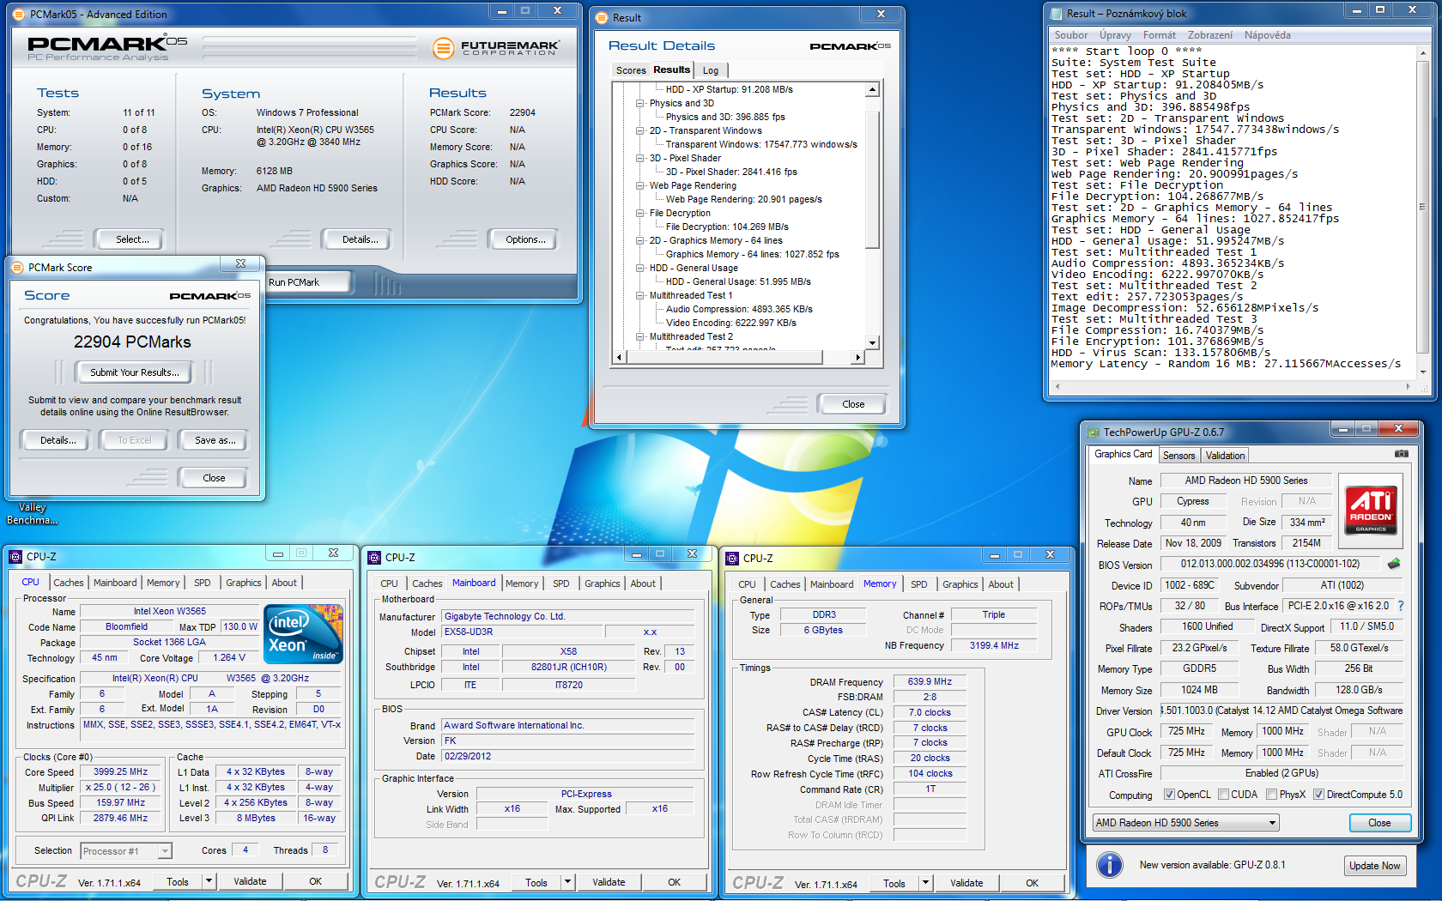This screenshot has height=901, width=1442.
Task: Click the Core Speed value 3999.25 MHz
Action: click(x=120, y=771)
